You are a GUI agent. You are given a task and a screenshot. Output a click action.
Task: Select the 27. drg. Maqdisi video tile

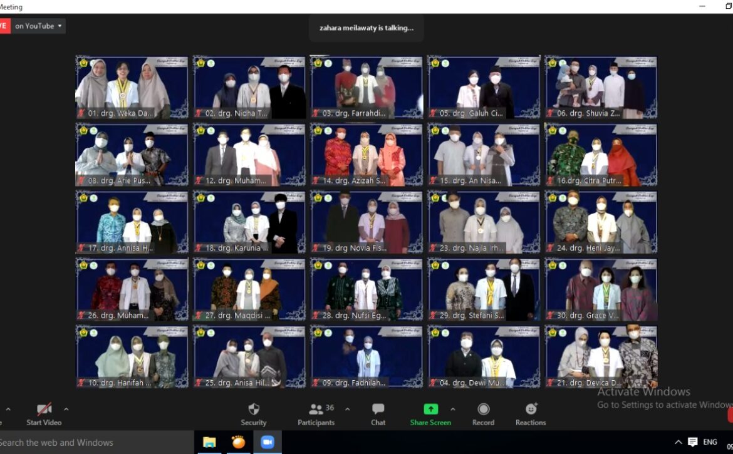coord(249,289)
